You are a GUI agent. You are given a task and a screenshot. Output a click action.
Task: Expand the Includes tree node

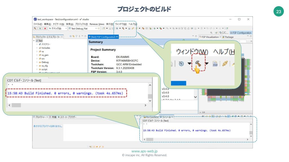(37, 48)
